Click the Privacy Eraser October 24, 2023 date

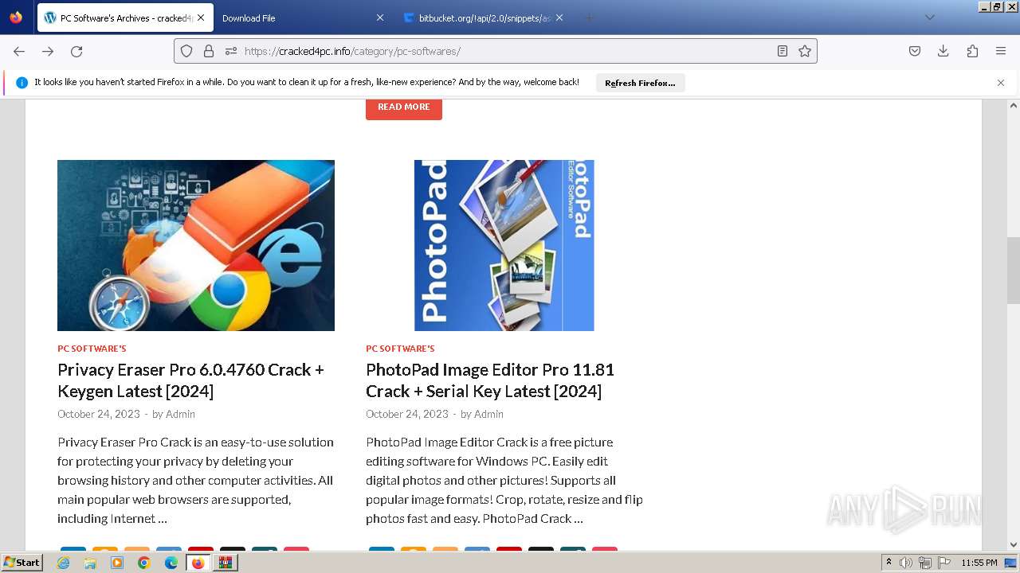[x=99, y=414]
